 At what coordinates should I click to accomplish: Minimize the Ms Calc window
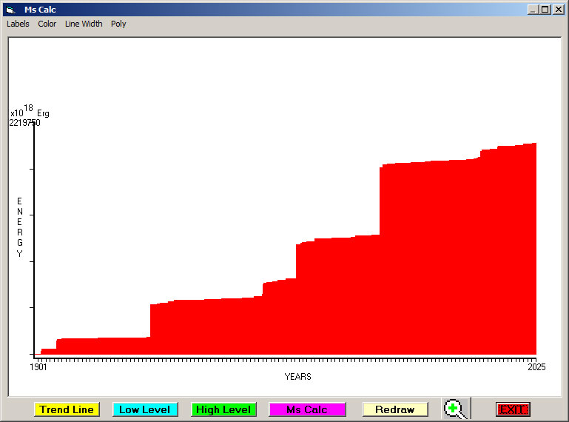point(533,10)
